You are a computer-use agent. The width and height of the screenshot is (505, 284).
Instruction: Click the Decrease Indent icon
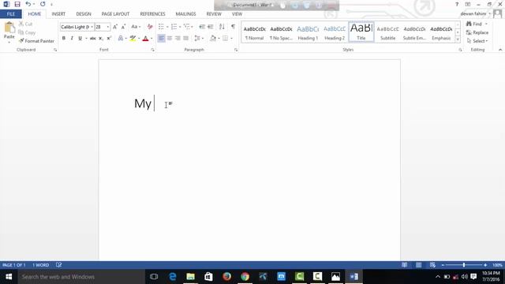[x=202, y=27]
